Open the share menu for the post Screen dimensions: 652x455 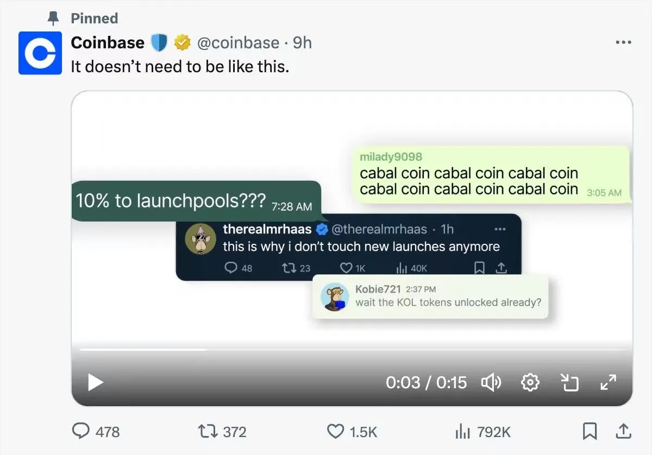[x=623, y=432]
